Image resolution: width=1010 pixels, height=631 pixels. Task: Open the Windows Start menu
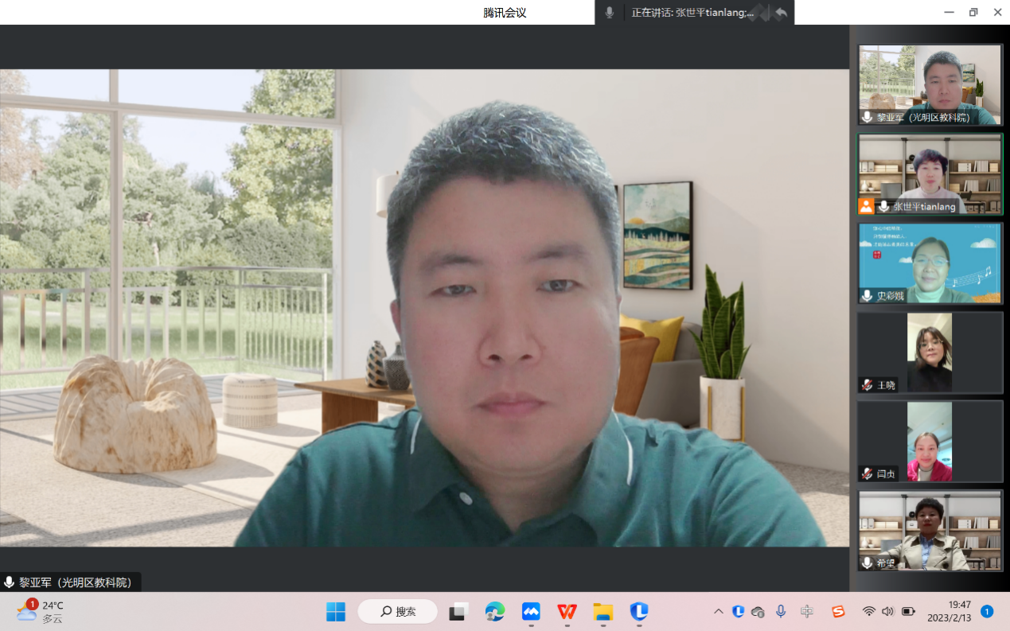(335, 612)
